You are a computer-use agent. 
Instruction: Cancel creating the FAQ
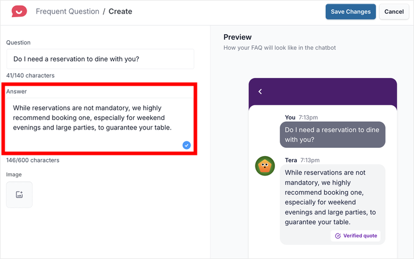click(x=394, y=12)
